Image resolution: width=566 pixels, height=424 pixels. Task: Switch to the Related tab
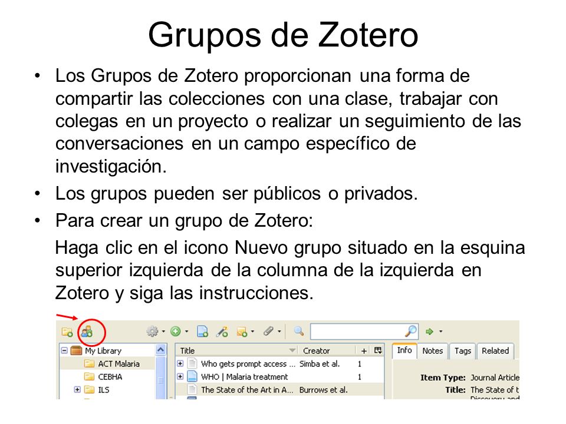tap(495, 350)
